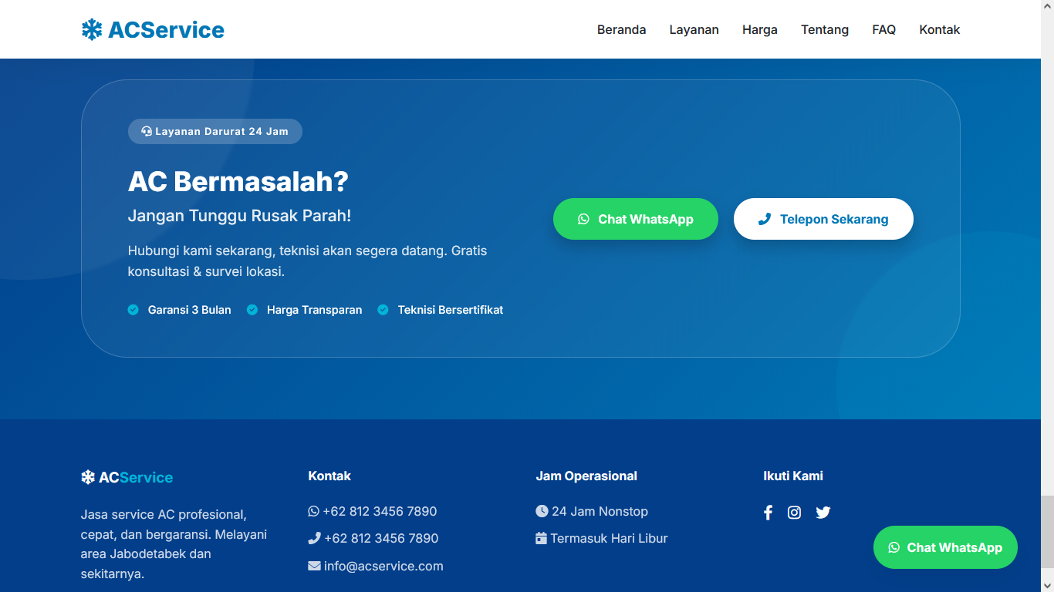Open the Facebook social icon

[x=768, y=513]
